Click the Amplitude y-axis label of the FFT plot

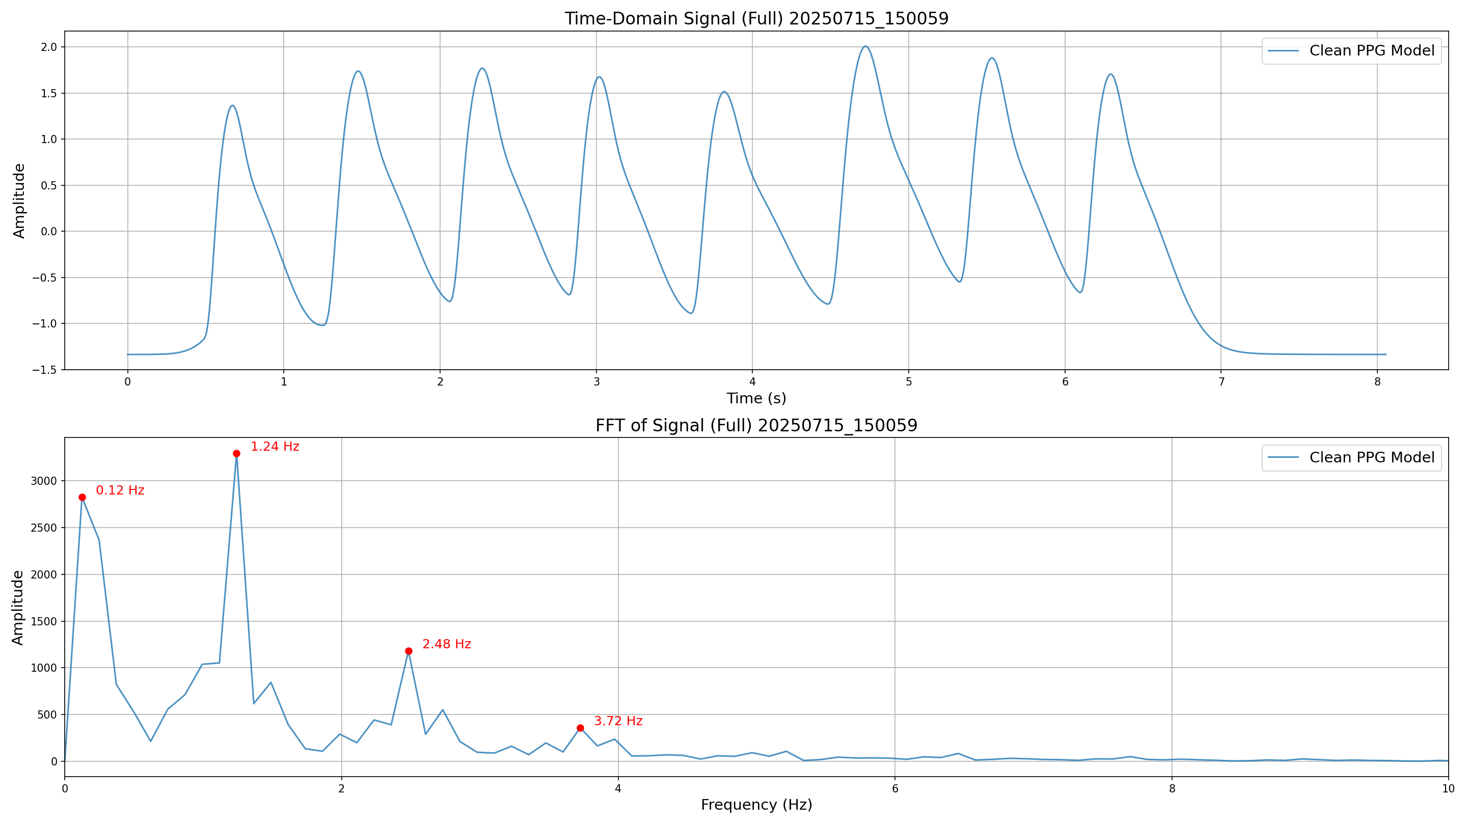[18, 608]
